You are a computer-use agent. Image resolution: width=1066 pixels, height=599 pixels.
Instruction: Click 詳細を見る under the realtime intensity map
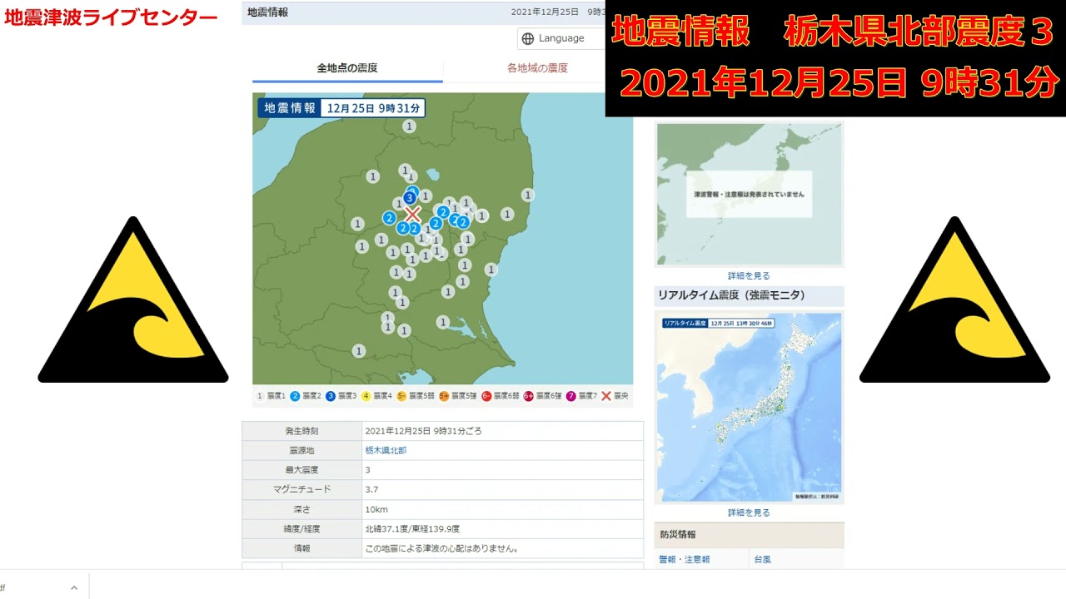tap(749, 512)
